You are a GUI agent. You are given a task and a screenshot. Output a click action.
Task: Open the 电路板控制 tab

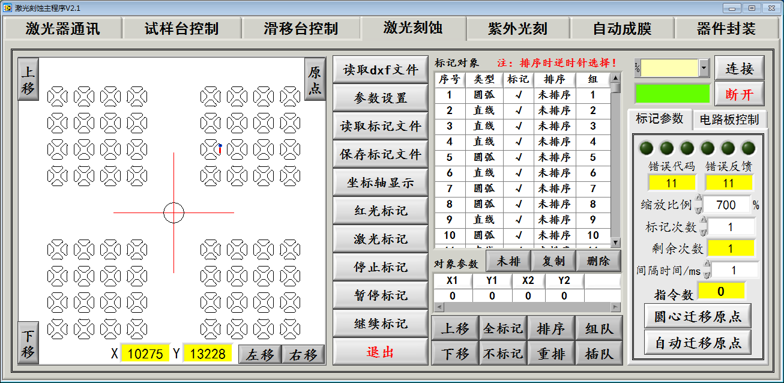click(x=729, y=120)
